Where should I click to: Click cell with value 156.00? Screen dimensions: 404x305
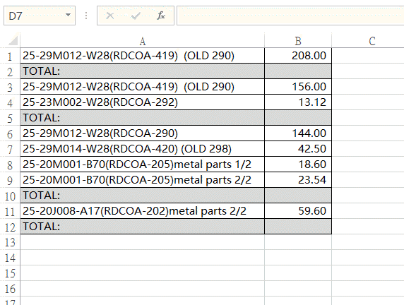tap(298, 87)
